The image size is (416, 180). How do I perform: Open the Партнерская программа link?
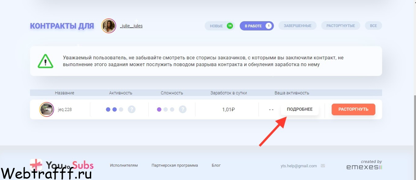pos(175,166)
